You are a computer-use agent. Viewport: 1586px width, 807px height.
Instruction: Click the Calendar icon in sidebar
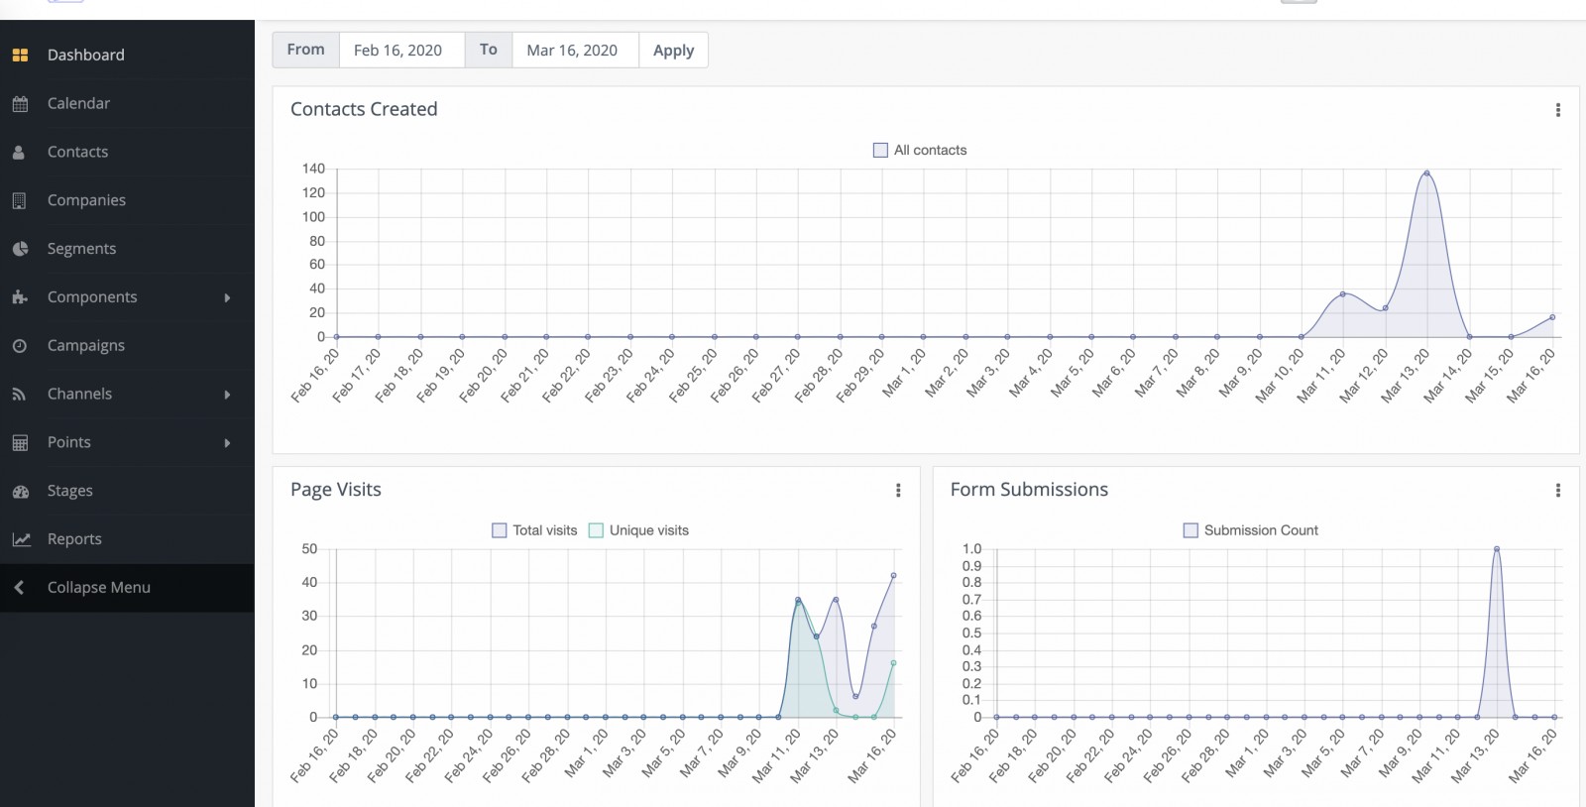point(20,104)
